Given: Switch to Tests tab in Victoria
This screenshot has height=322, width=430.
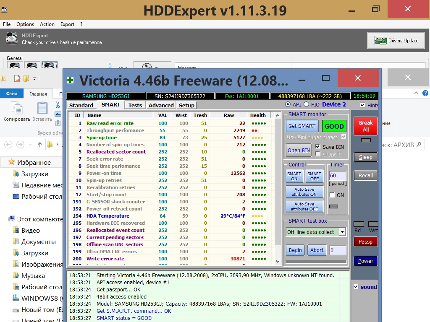Looking at the screenshot, I should pos(135,105).
